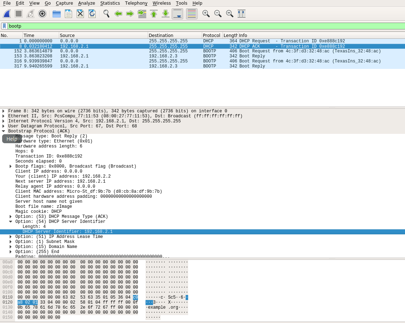This screenshot has width=405, height=323.
Task: Find a packet magnifier icon
Action: point(106,14)
